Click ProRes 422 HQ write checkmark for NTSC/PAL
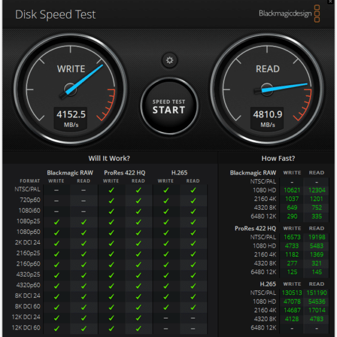 (111, 190)
